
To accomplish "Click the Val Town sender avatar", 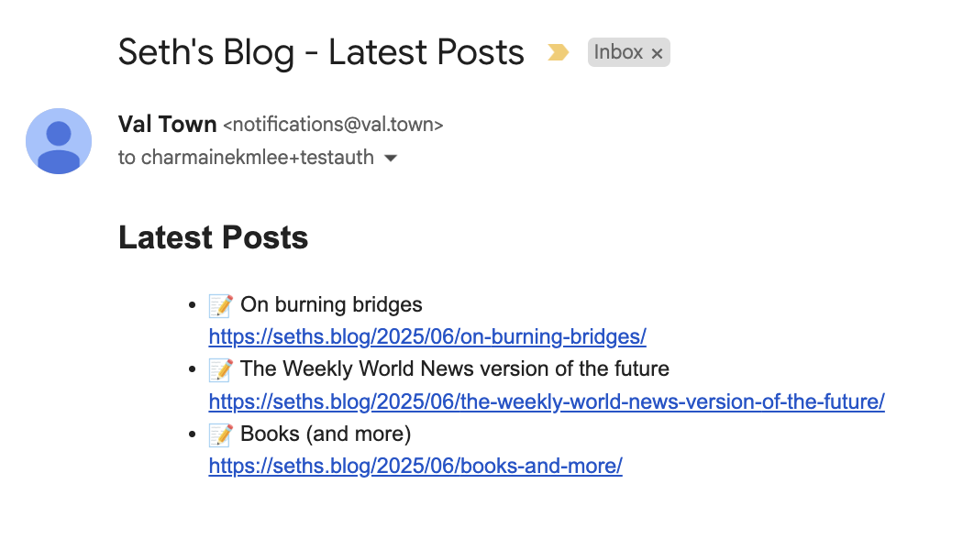I will tap(59, 141).
